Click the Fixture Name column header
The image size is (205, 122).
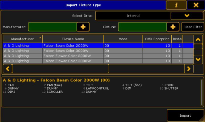pos(73,39)
